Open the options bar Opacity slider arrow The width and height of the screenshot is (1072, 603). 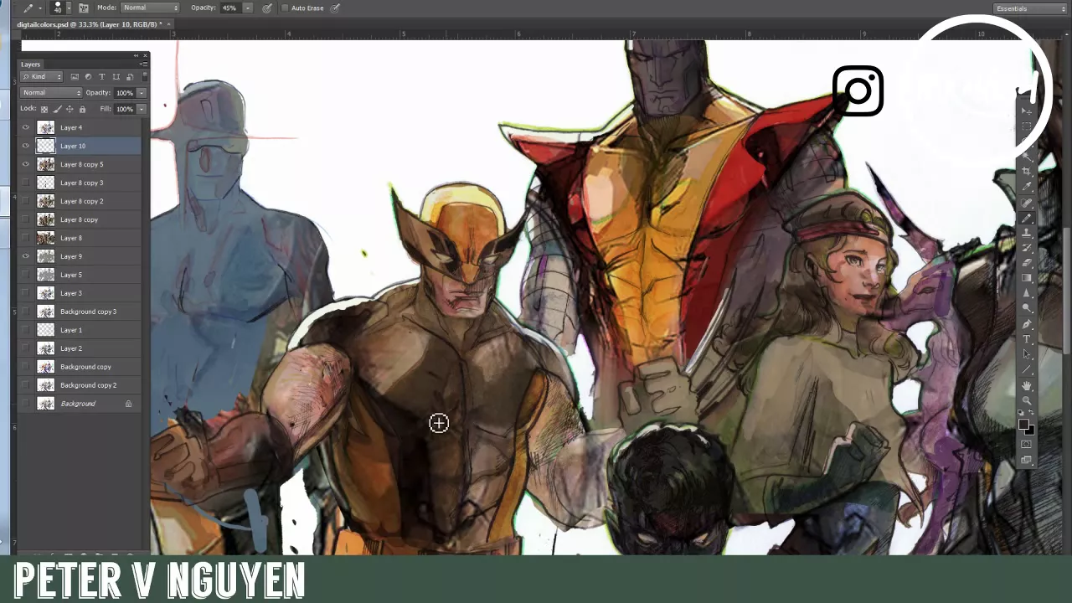coord(248,8)
